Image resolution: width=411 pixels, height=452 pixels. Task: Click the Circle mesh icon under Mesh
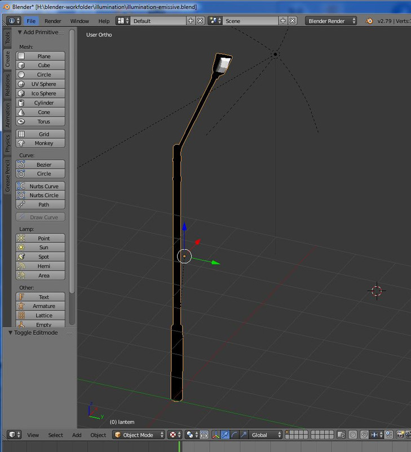(x=21, y=75)
